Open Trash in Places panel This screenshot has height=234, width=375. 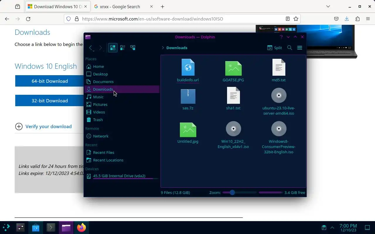click(122, 120)
